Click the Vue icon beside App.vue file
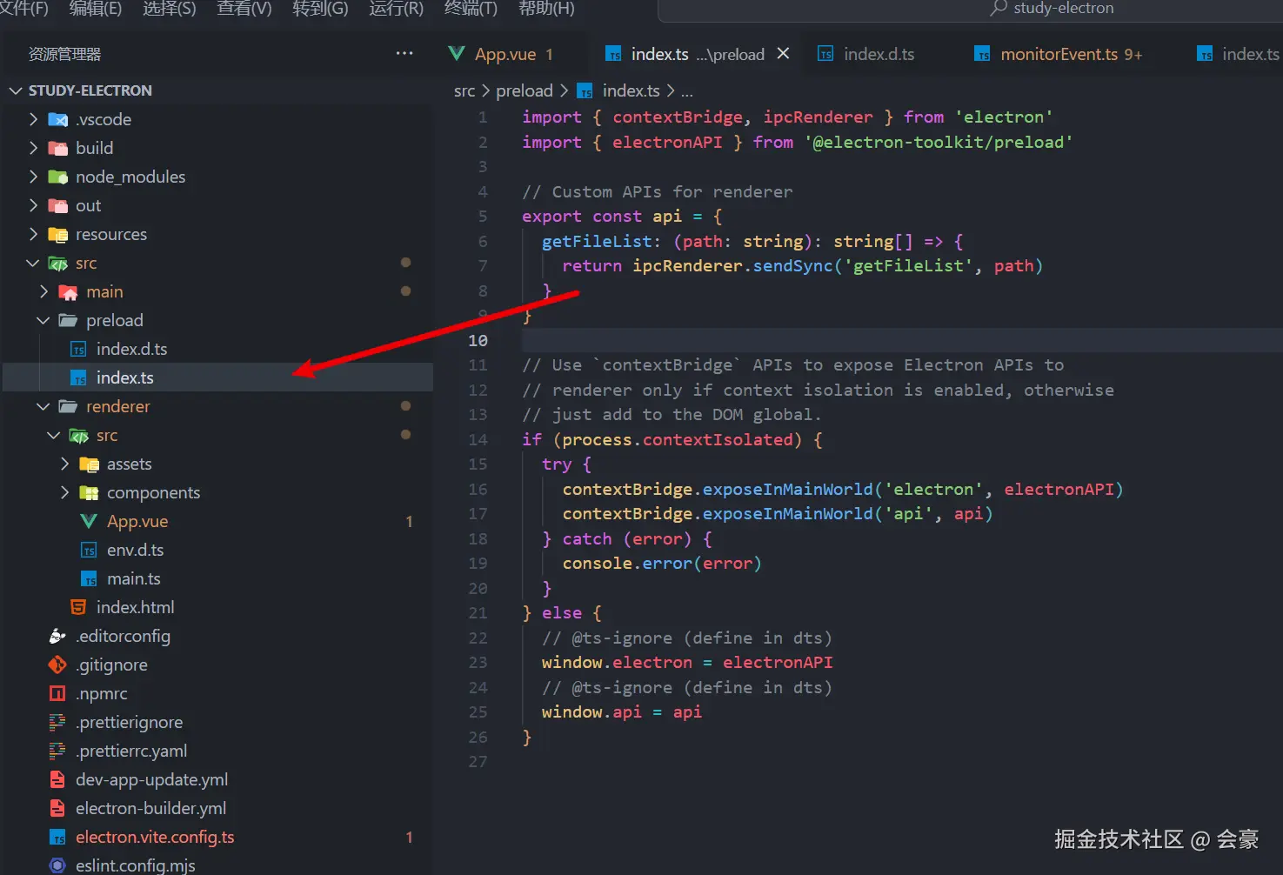 click(x=89, y=521)
